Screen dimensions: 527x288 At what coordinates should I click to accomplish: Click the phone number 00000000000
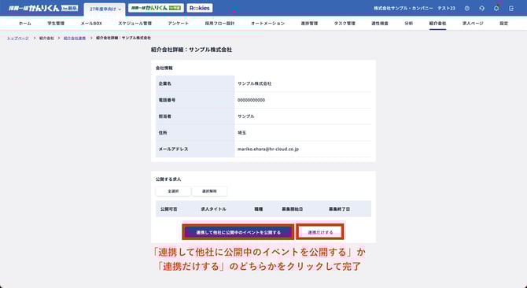[x=251, y=100]
